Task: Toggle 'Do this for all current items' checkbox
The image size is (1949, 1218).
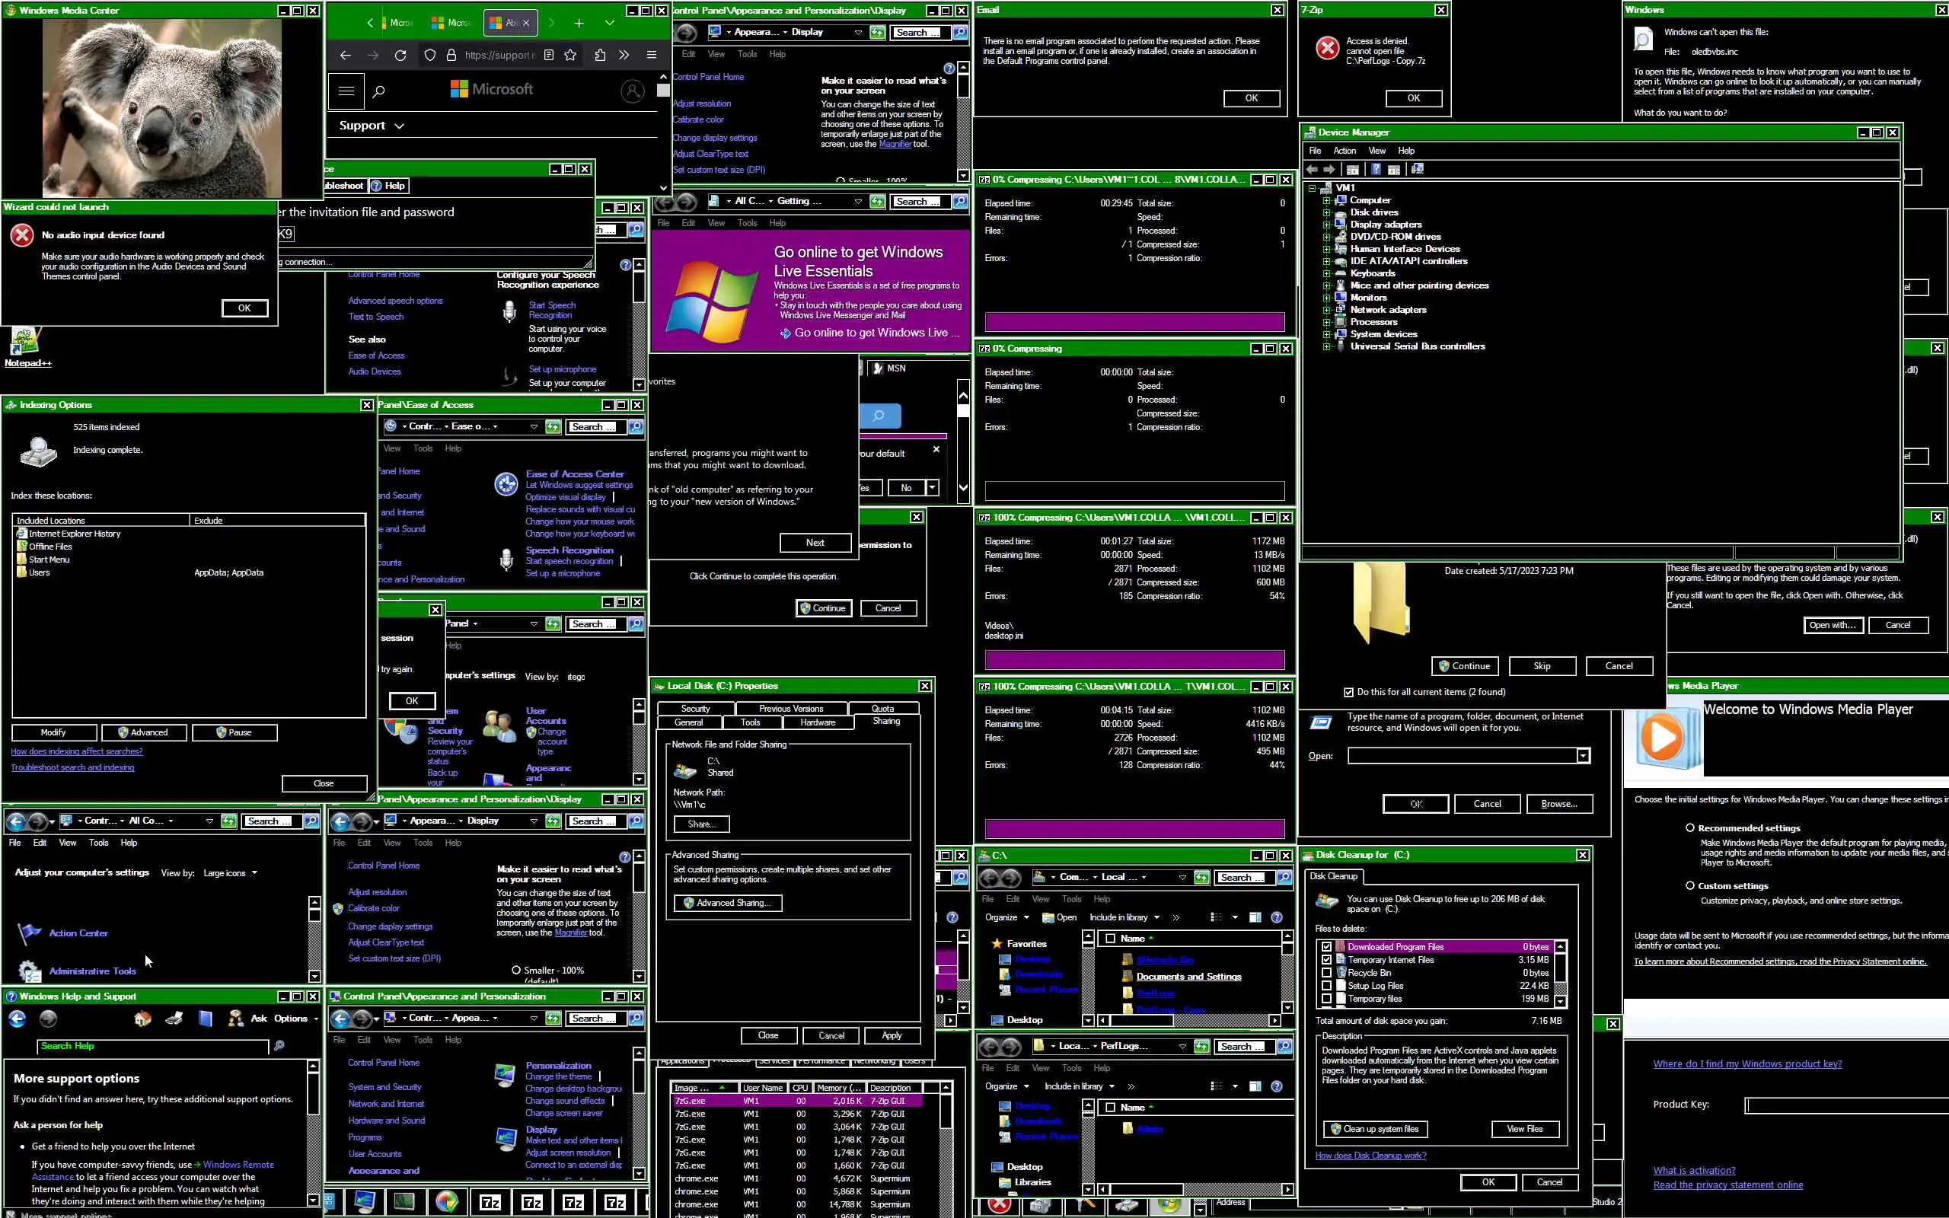Action: pos(1348,692)
